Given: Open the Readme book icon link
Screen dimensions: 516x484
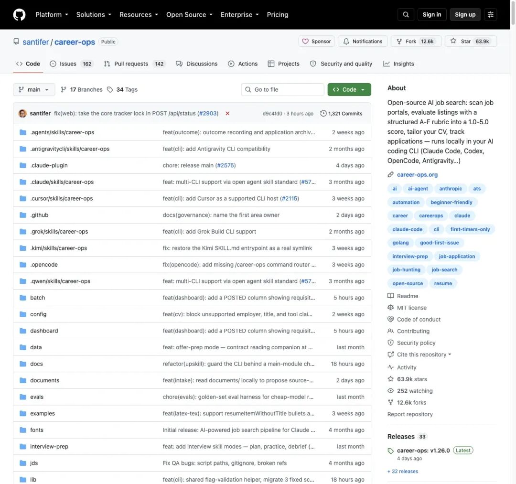Looking at the screenshot, I should tap(403, 296).
